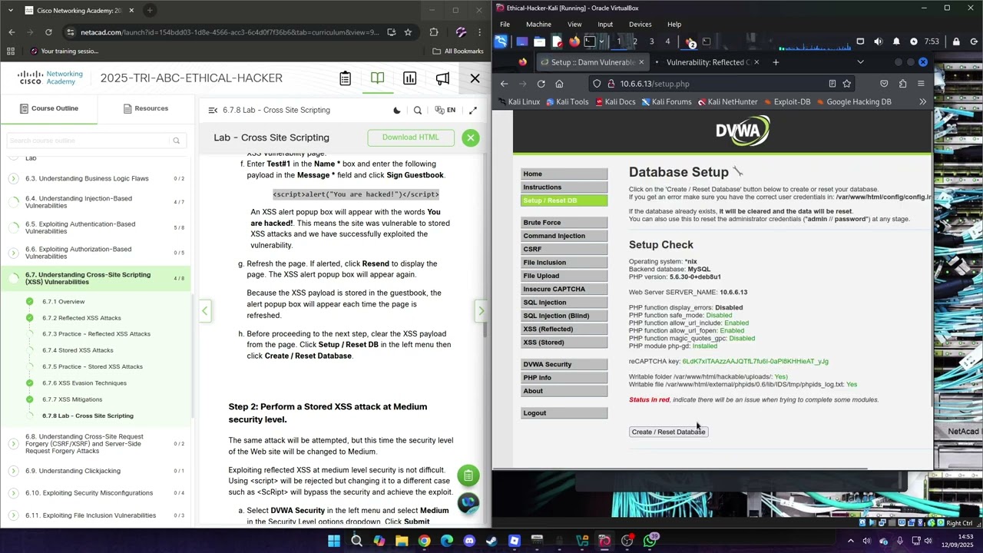The height and width of the screenshot is (553, 983).
Task: Close lab with green X button
Action: 471,137
